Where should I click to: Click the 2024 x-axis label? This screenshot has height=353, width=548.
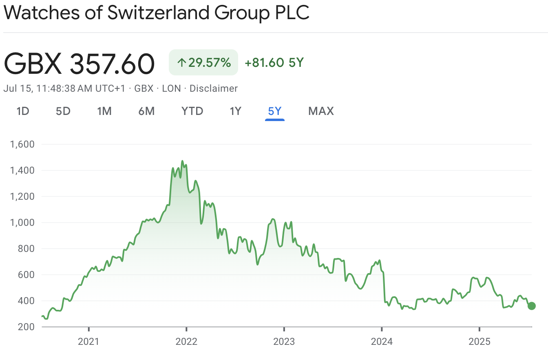pos(382,341)
